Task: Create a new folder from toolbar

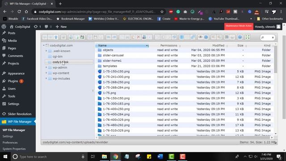Action: 71,37
